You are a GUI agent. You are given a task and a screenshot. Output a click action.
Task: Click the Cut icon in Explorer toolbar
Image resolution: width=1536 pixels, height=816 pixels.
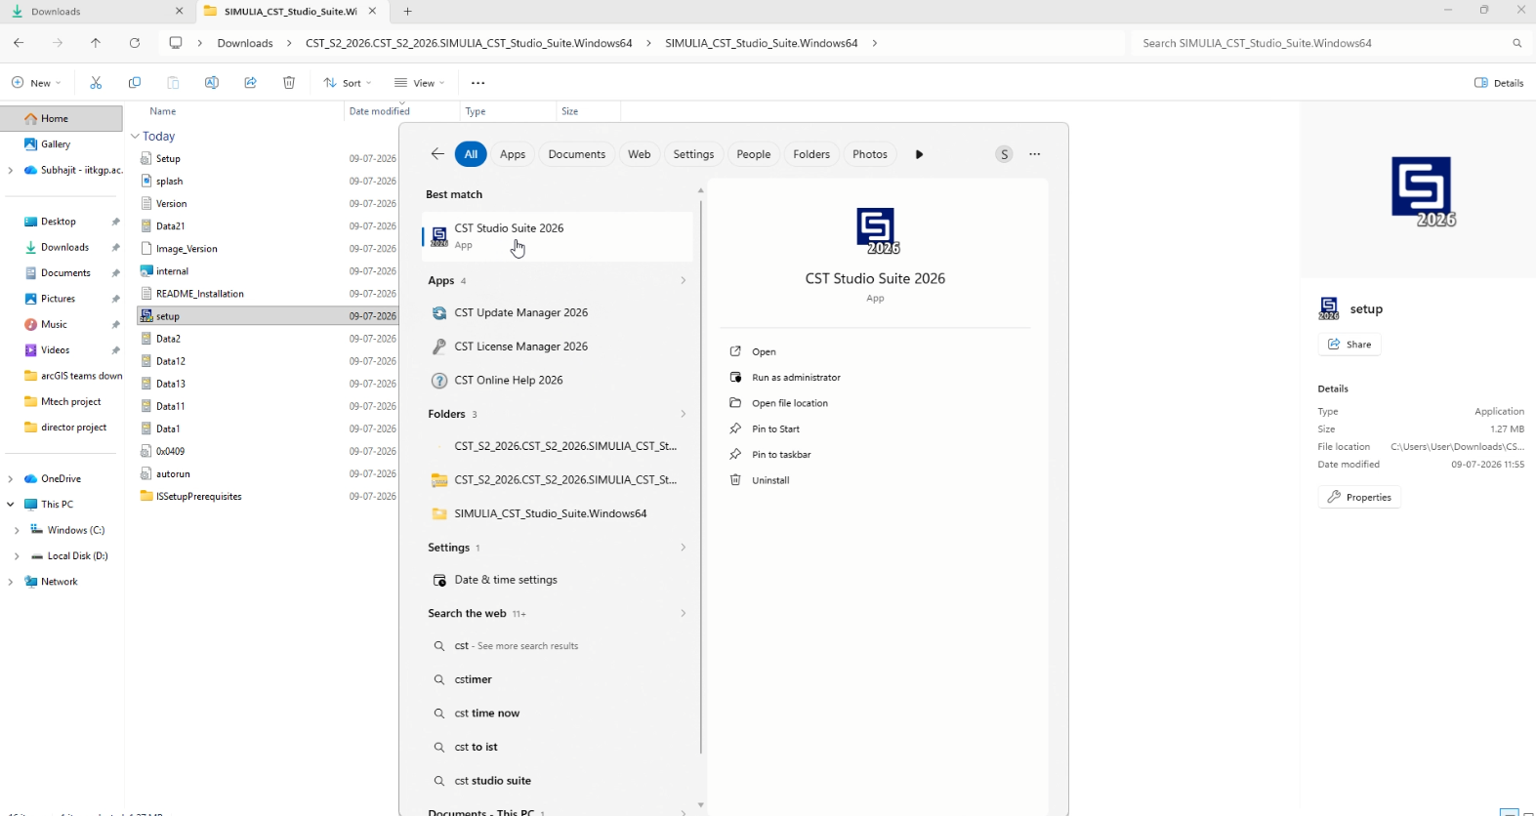pyautogui.click(x=96, y=83)
